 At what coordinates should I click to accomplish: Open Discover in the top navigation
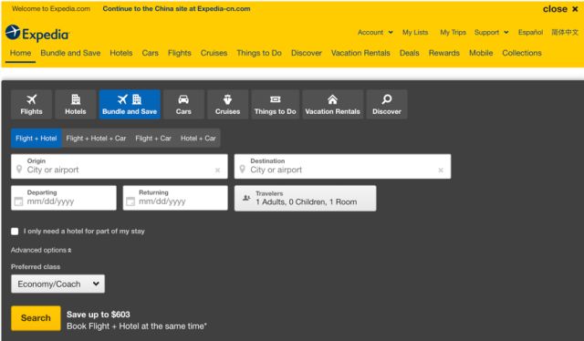tap(307, 53)
